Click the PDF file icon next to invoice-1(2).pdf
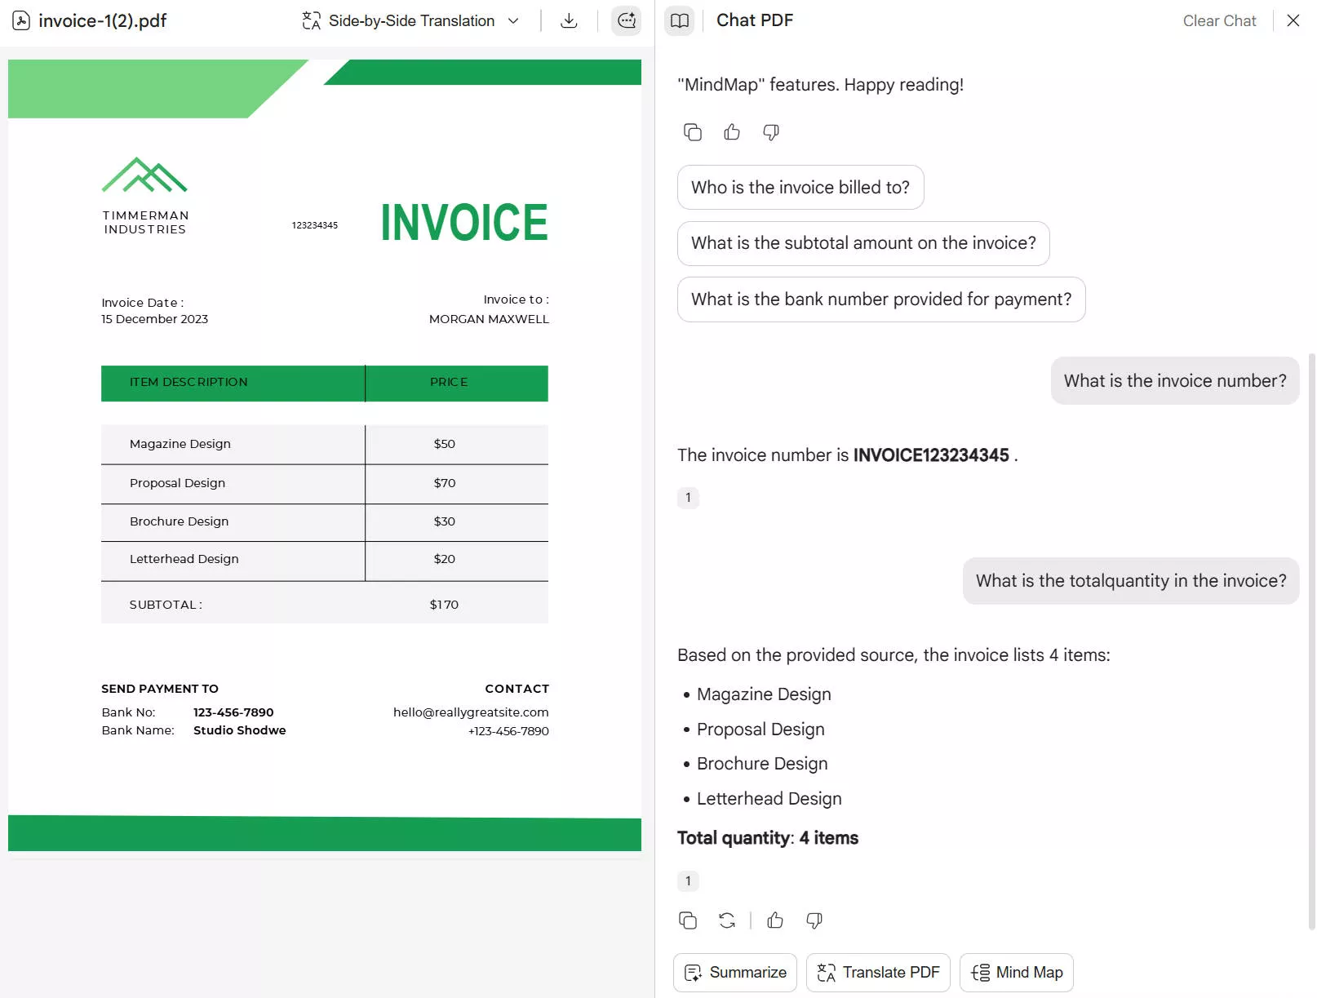The image size is (1317, 998). point(21,20)
